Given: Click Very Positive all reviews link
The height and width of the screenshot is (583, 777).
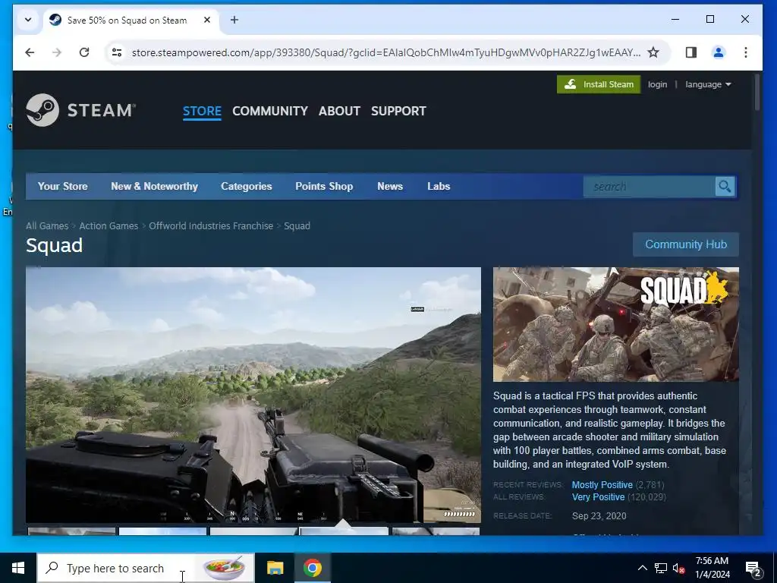Looking at the screenshot, I should [598, 496].
